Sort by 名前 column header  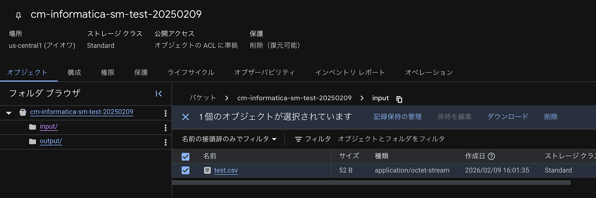click(210, 156)
